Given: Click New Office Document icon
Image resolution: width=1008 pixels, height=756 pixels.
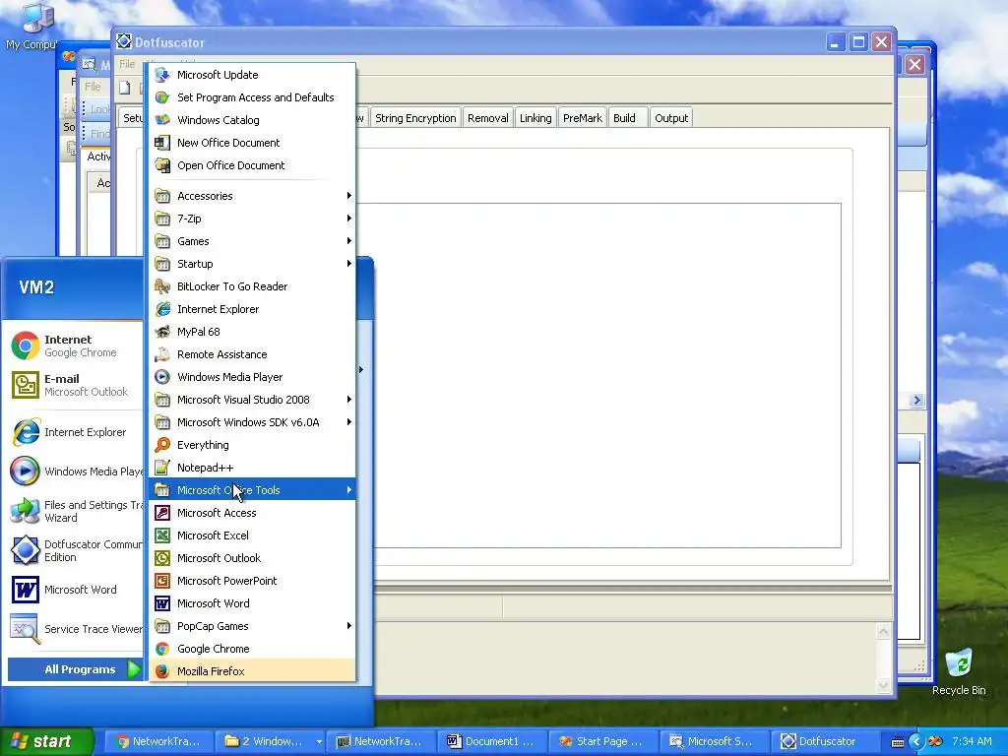Looking at the screenshot, I should (162, 143).
